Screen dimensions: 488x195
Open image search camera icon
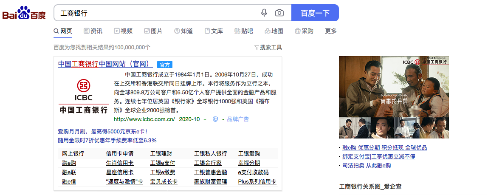pos(279,13)
